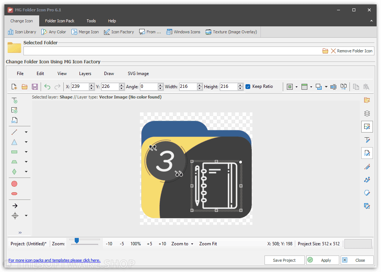381x272 pixels.
Task: Open Merge Icon tool
Action: (x=85, y=32)
